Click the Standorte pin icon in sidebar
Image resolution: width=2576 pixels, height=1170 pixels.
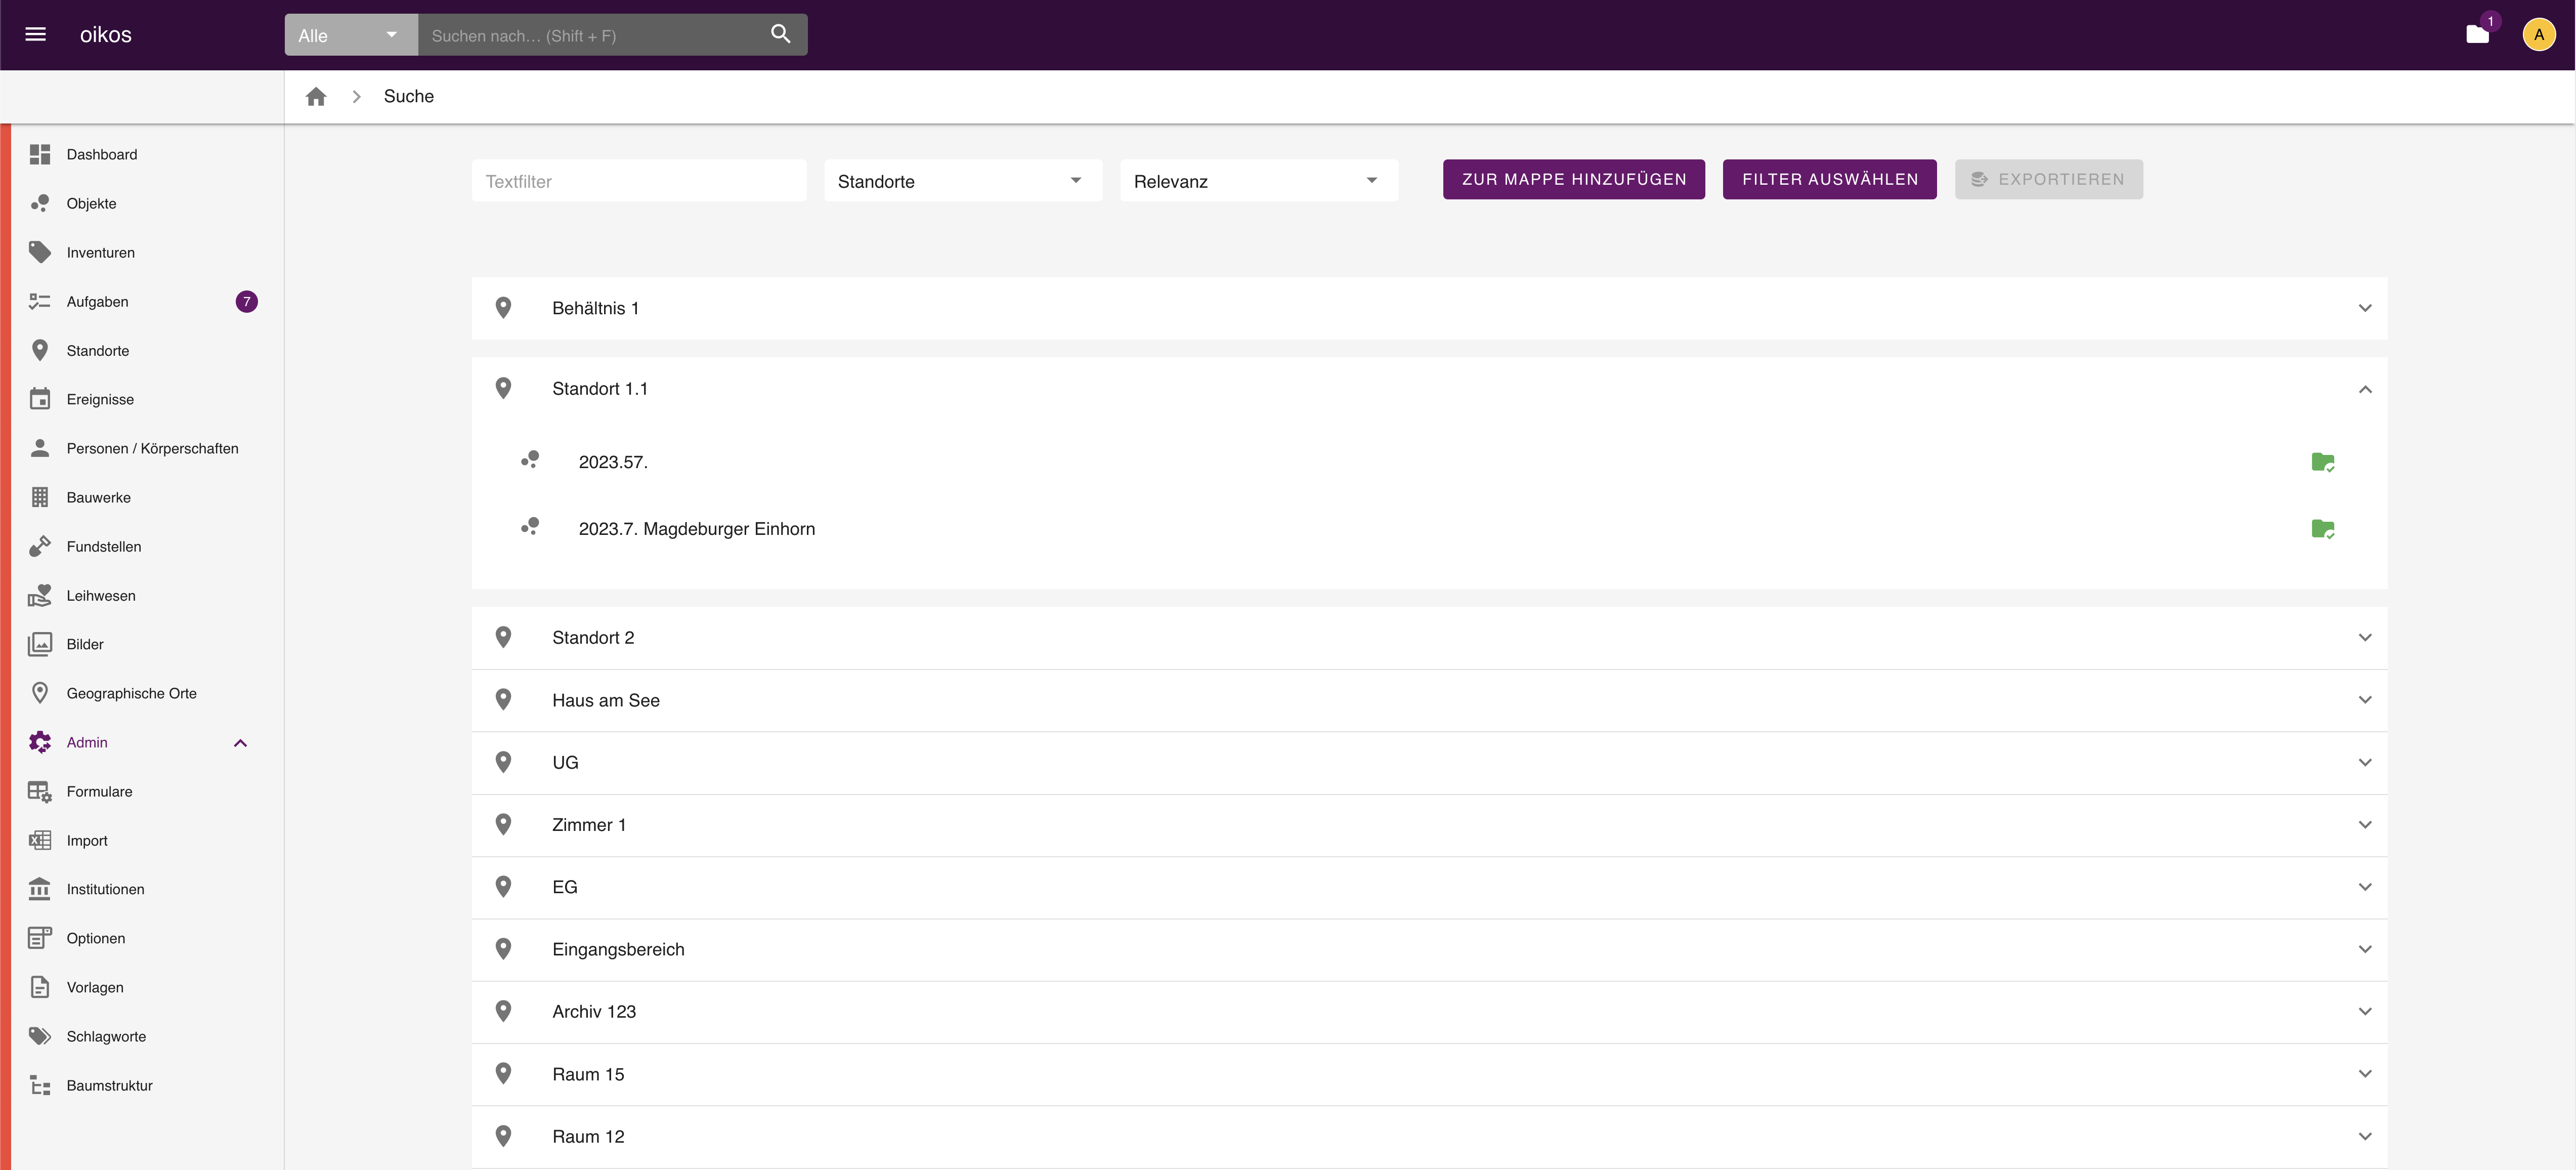(40, 350)
